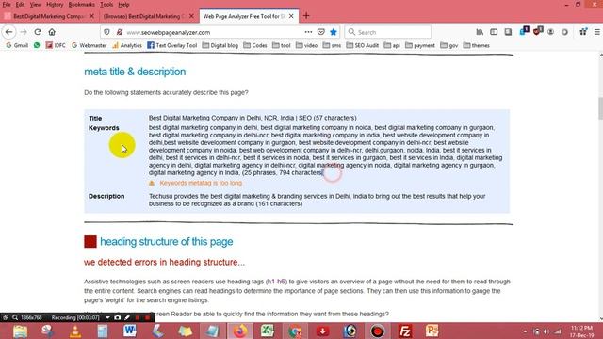
Task: Open the Library toolbar icon
Action: pyautogui.click(x=480, y=32)
